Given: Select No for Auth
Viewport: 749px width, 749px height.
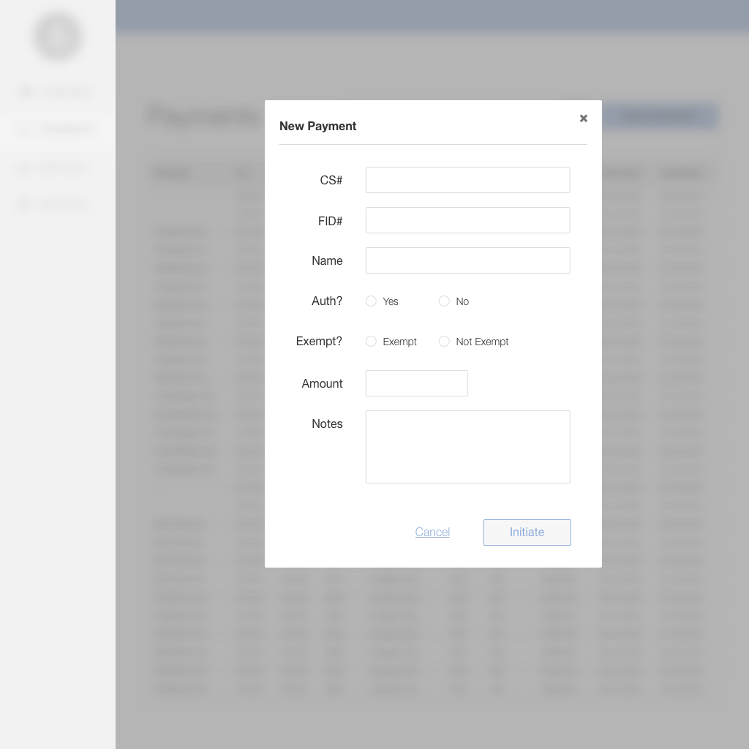Looking at the screenshot, I should point(444,301).
